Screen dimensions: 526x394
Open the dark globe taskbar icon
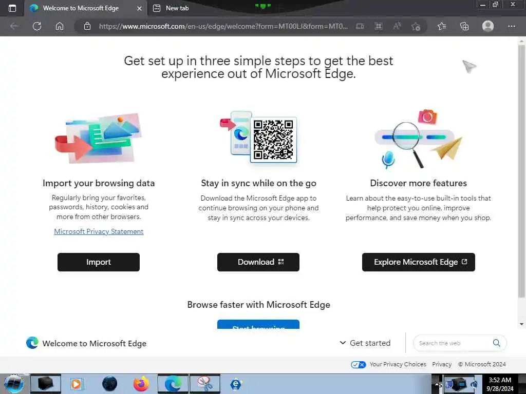pyautogui.click(x=110, y=384)
